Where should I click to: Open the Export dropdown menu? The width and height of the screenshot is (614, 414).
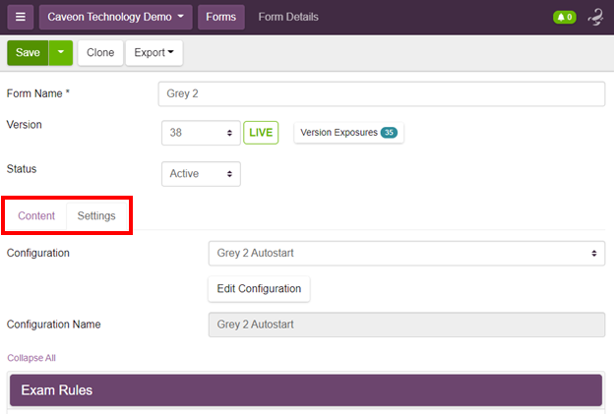click(x=153, y=52)
